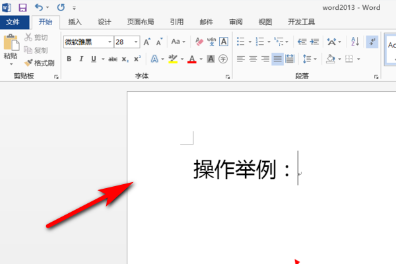Switch to the 引用 (References) tab
The image size is (396, 264).
176,22
